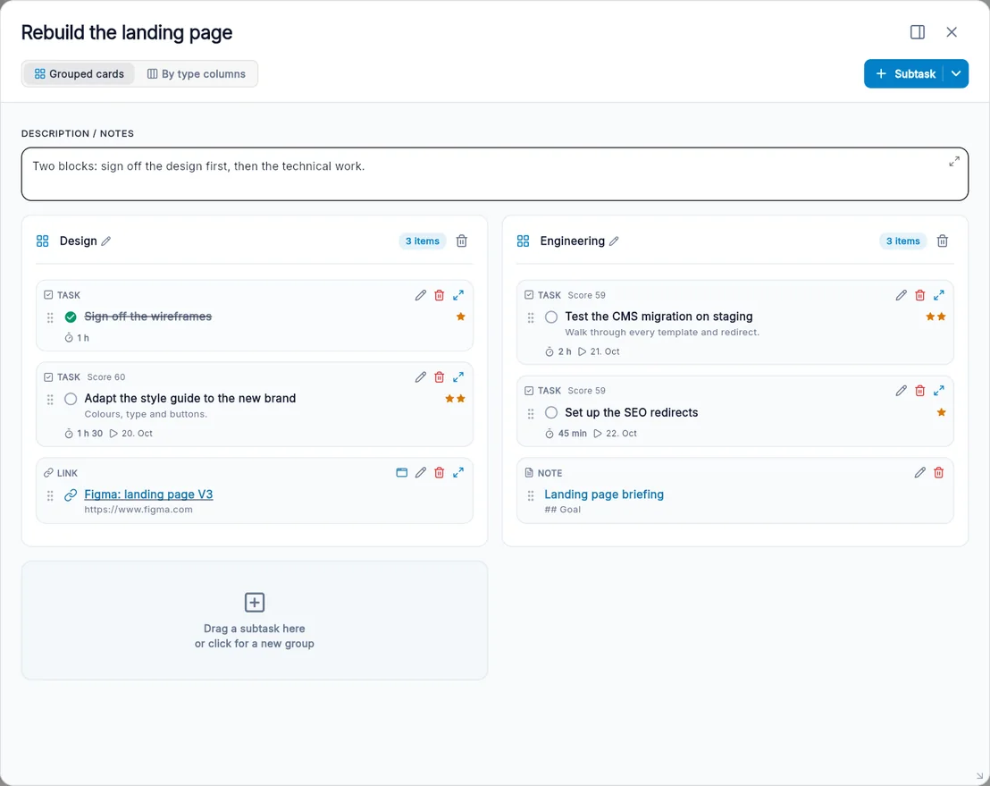This screenshot has width=990, height=786.
Task: Click the 1 h 30 duration on style guide
Action: pyautogui.click(x=84, y=434)
